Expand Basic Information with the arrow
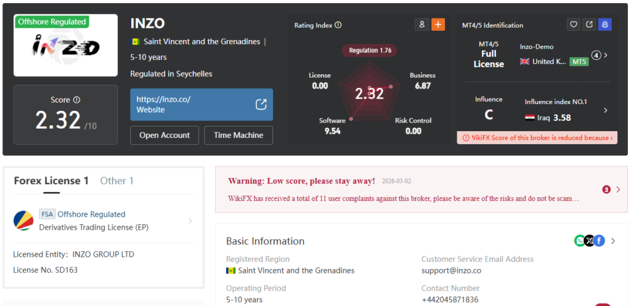The width and height of the screenshot is (631, 306). [613, 241]
